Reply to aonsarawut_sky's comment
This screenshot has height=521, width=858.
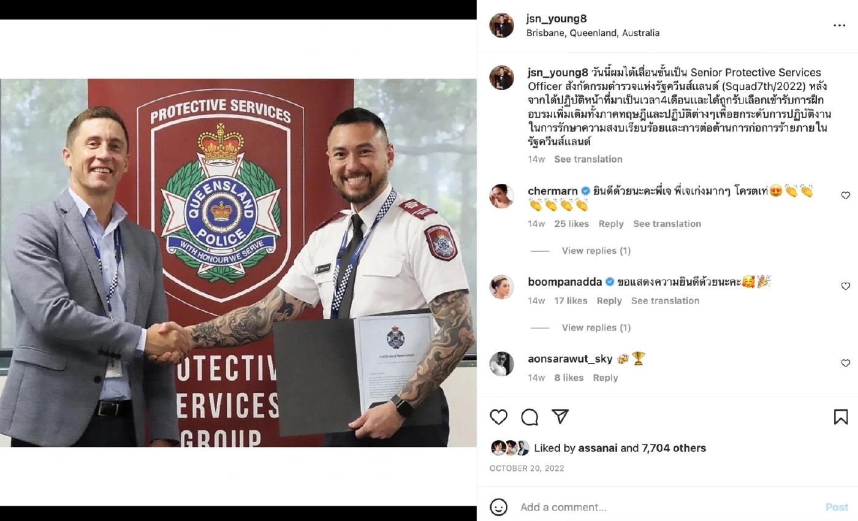click(x=606, y=378)
